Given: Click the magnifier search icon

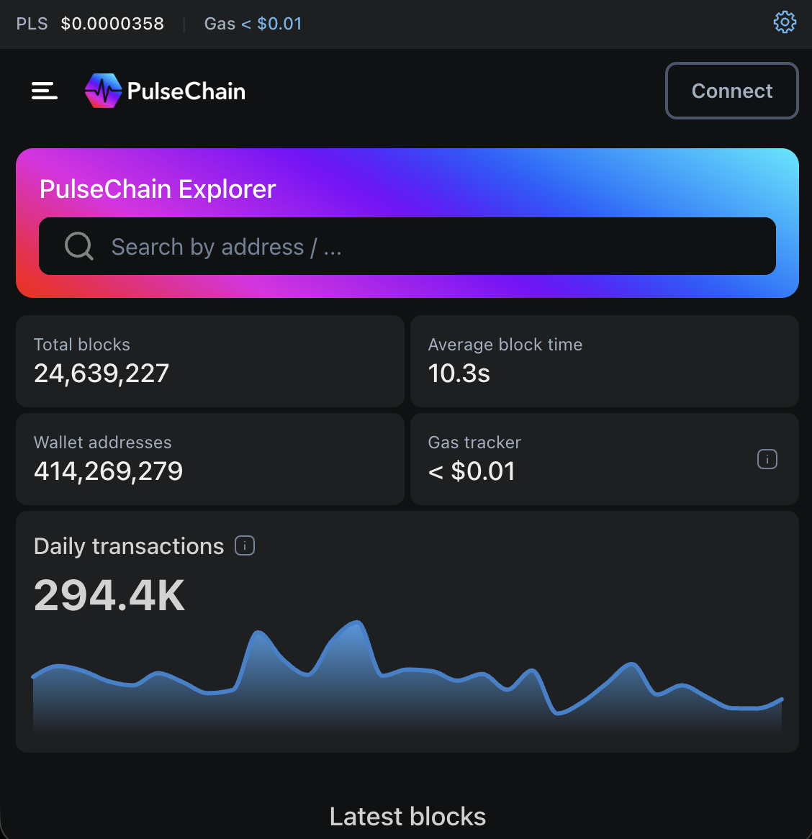Looking at the screenshot, I should click(x=79, y=246).
